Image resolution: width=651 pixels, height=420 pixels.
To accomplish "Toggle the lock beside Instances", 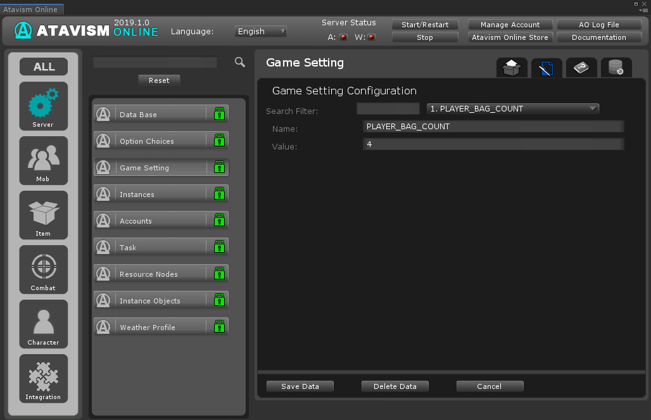I will click(x=219, y=194).
